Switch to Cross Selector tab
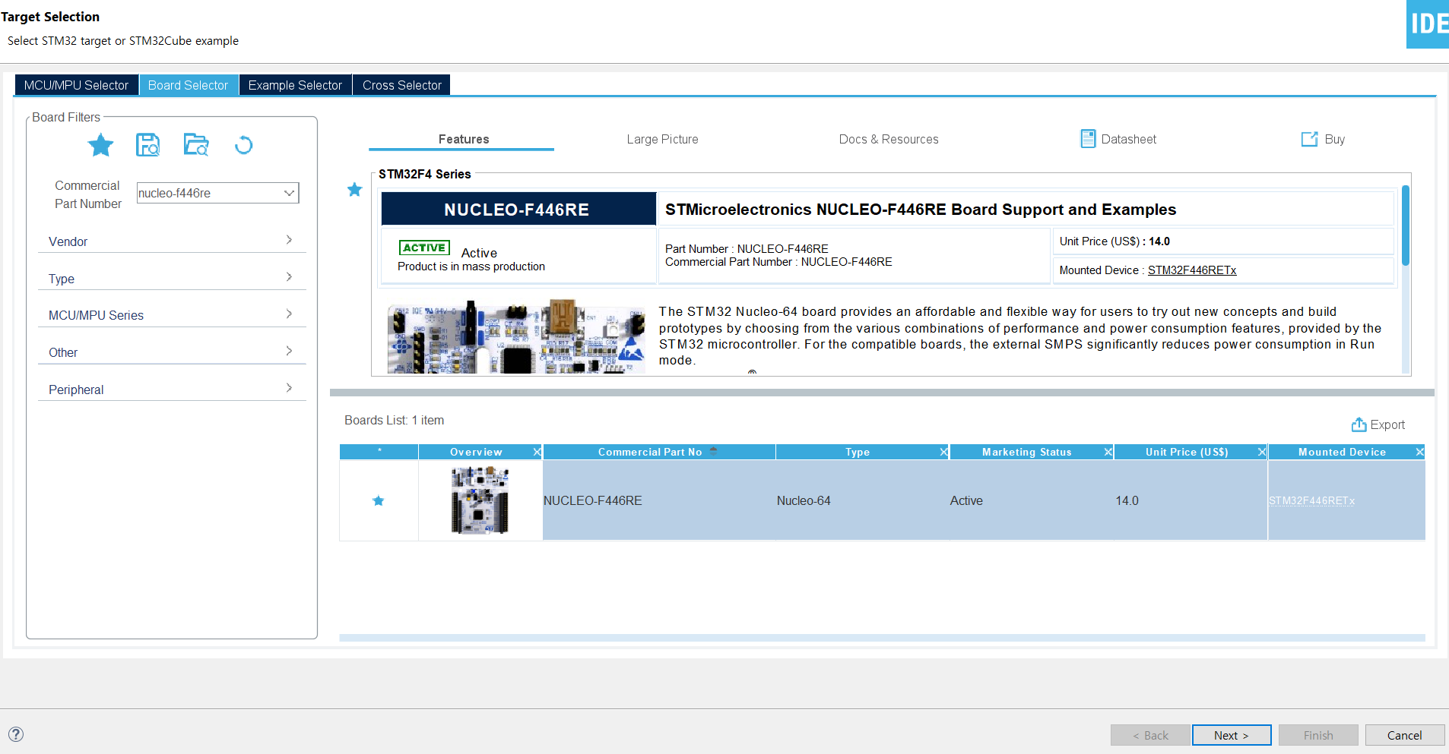The height and width of the screenshot is (754, 1449). pos(401,85)
